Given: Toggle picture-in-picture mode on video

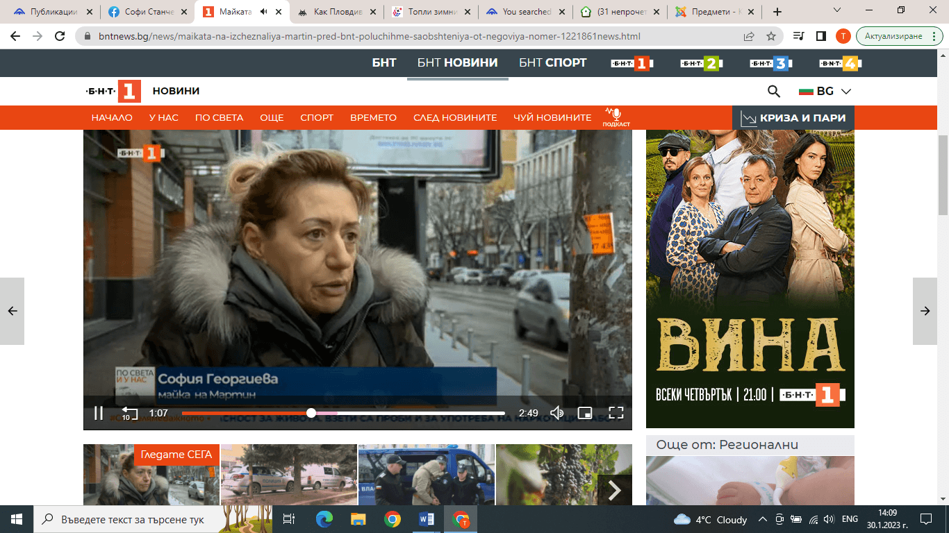Looking at the screenshot, I should 585,413.
